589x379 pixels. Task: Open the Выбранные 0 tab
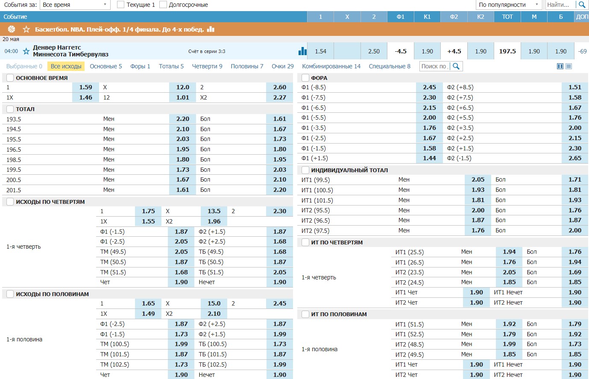[x=24, y=66]
